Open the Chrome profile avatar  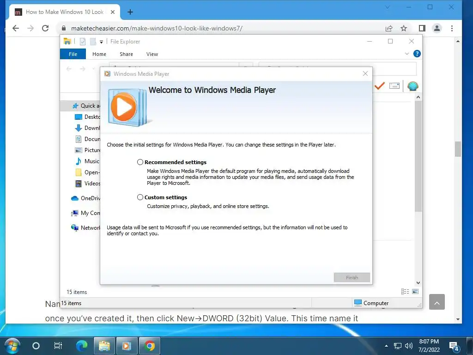click(437, 28)
